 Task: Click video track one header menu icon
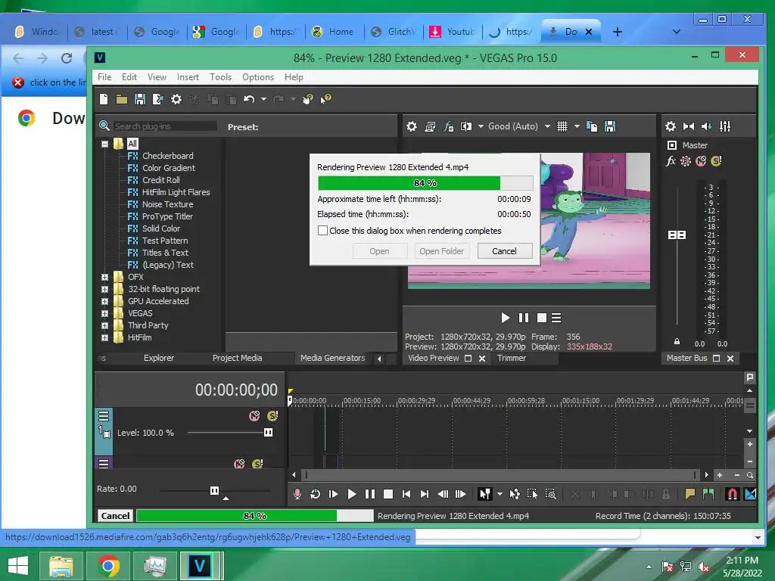[x=103, y=415]
